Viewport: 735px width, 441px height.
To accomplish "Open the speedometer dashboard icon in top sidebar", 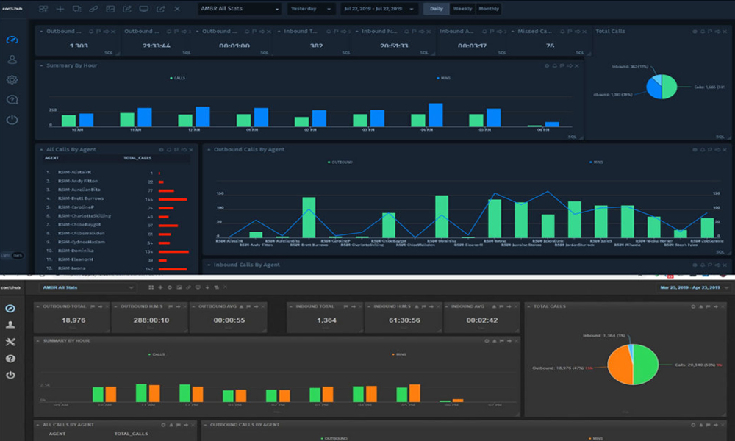I will [12, 40].
